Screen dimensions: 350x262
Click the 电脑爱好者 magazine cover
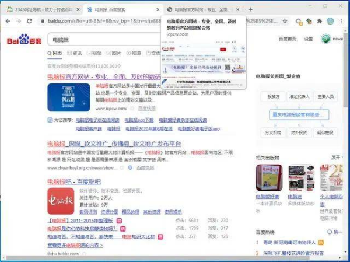pos(269,178)
